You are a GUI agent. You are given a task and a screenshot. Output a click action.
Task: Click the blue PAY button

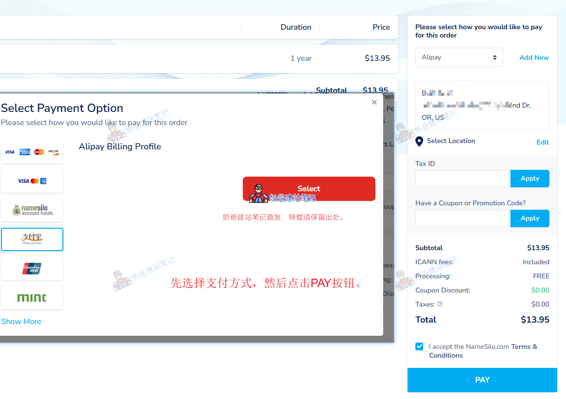tap(482, 380)
